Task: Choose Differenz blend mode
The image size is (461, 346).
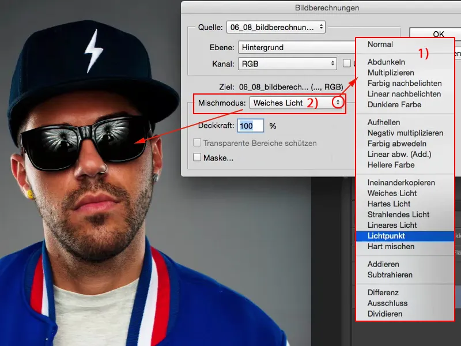Action: [383, 292]
